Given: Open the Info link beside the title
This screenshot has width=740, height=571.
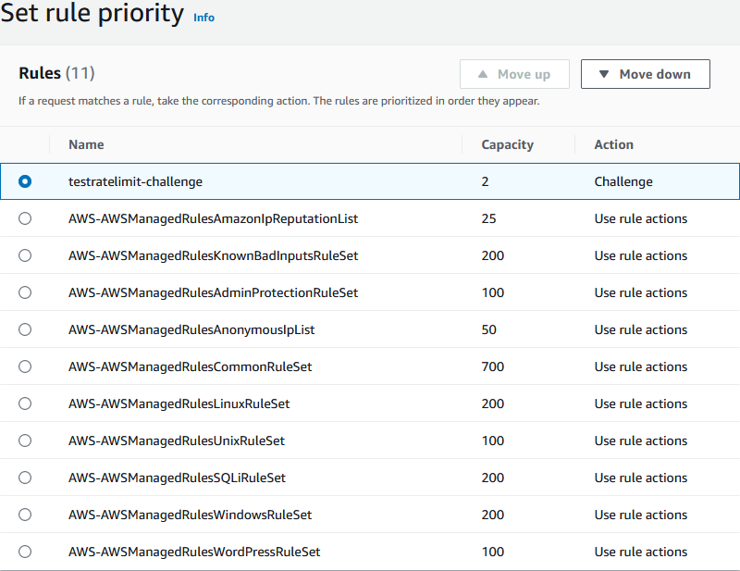Looking at the screenshot, I should click(203, 18).
